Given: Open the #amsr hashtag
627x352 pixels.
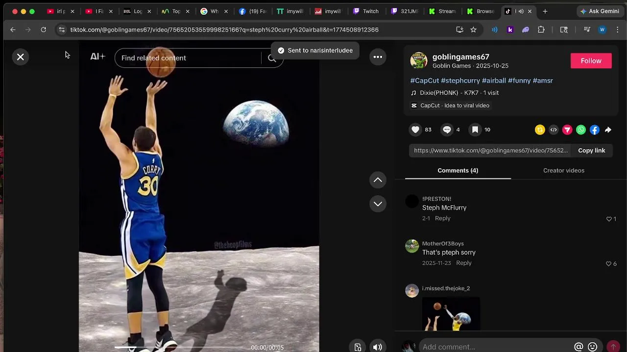Looking at the screenshot, I should [x=543, y=81].
